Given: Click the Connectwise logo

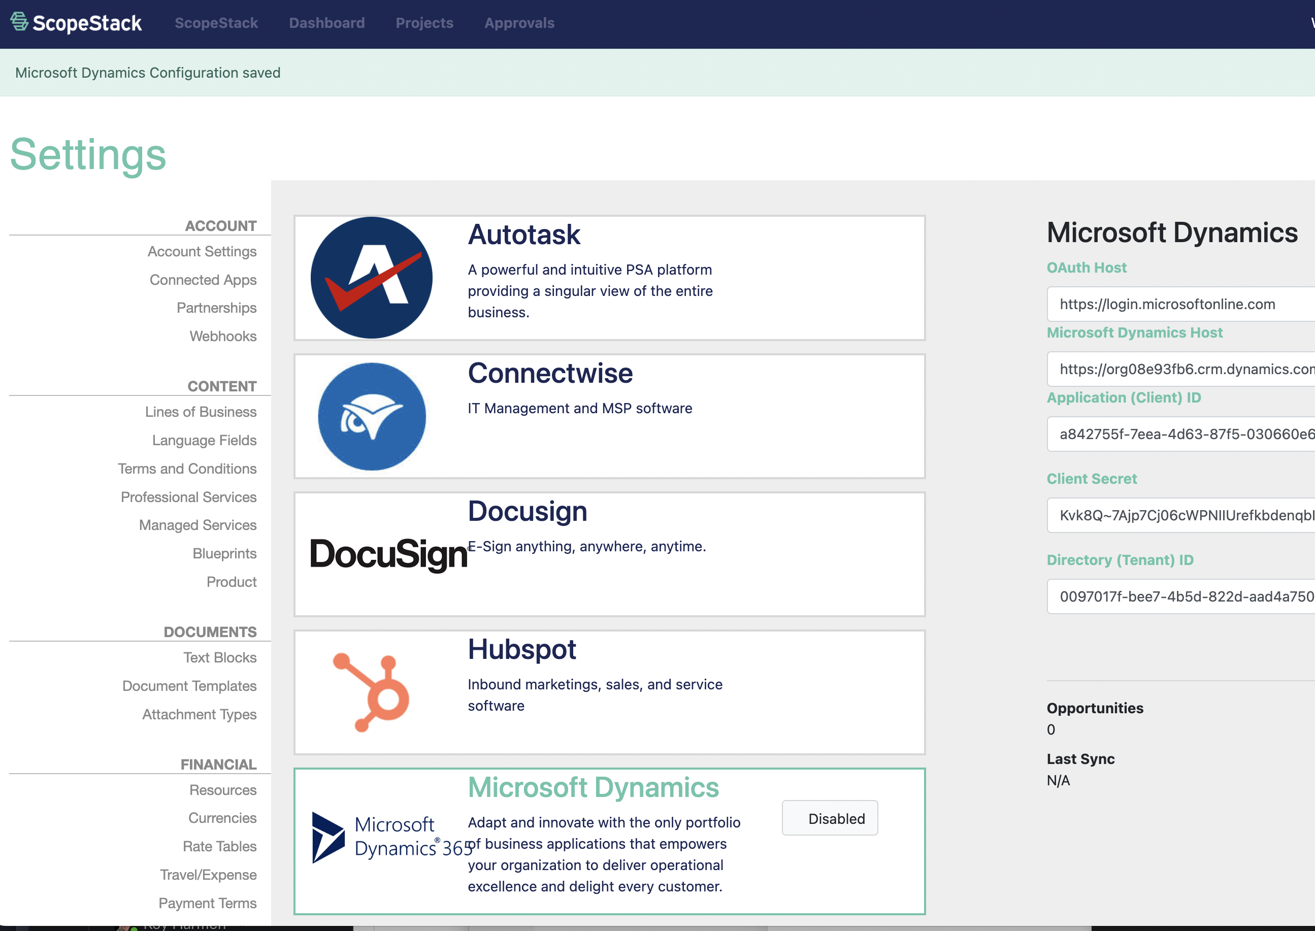Looking at the screenshot, I should 372,416.
